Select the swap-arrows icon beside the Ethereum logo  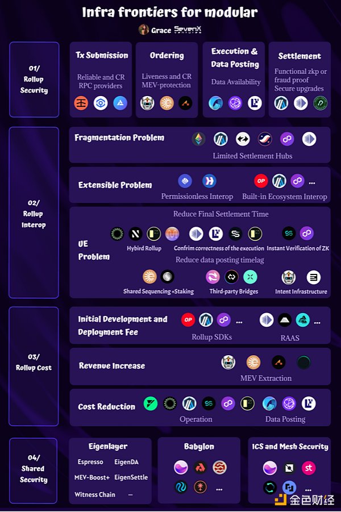(243, 139)
